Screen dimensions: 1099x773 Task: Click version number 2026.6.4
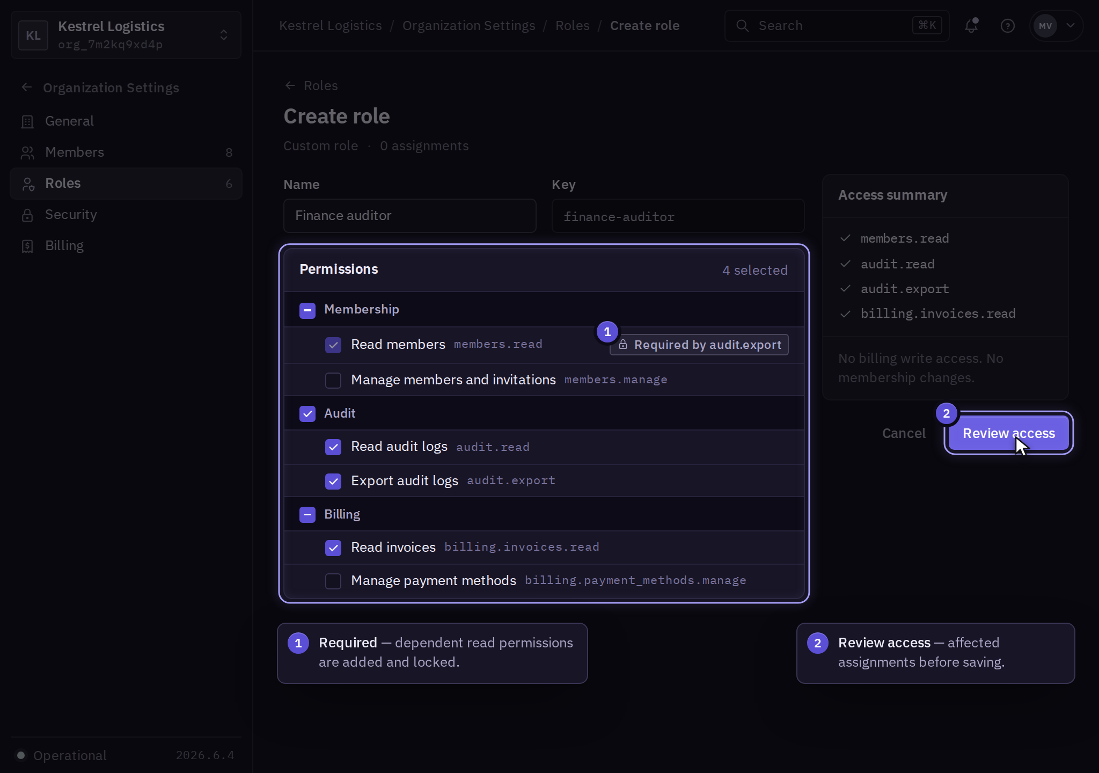205,755
